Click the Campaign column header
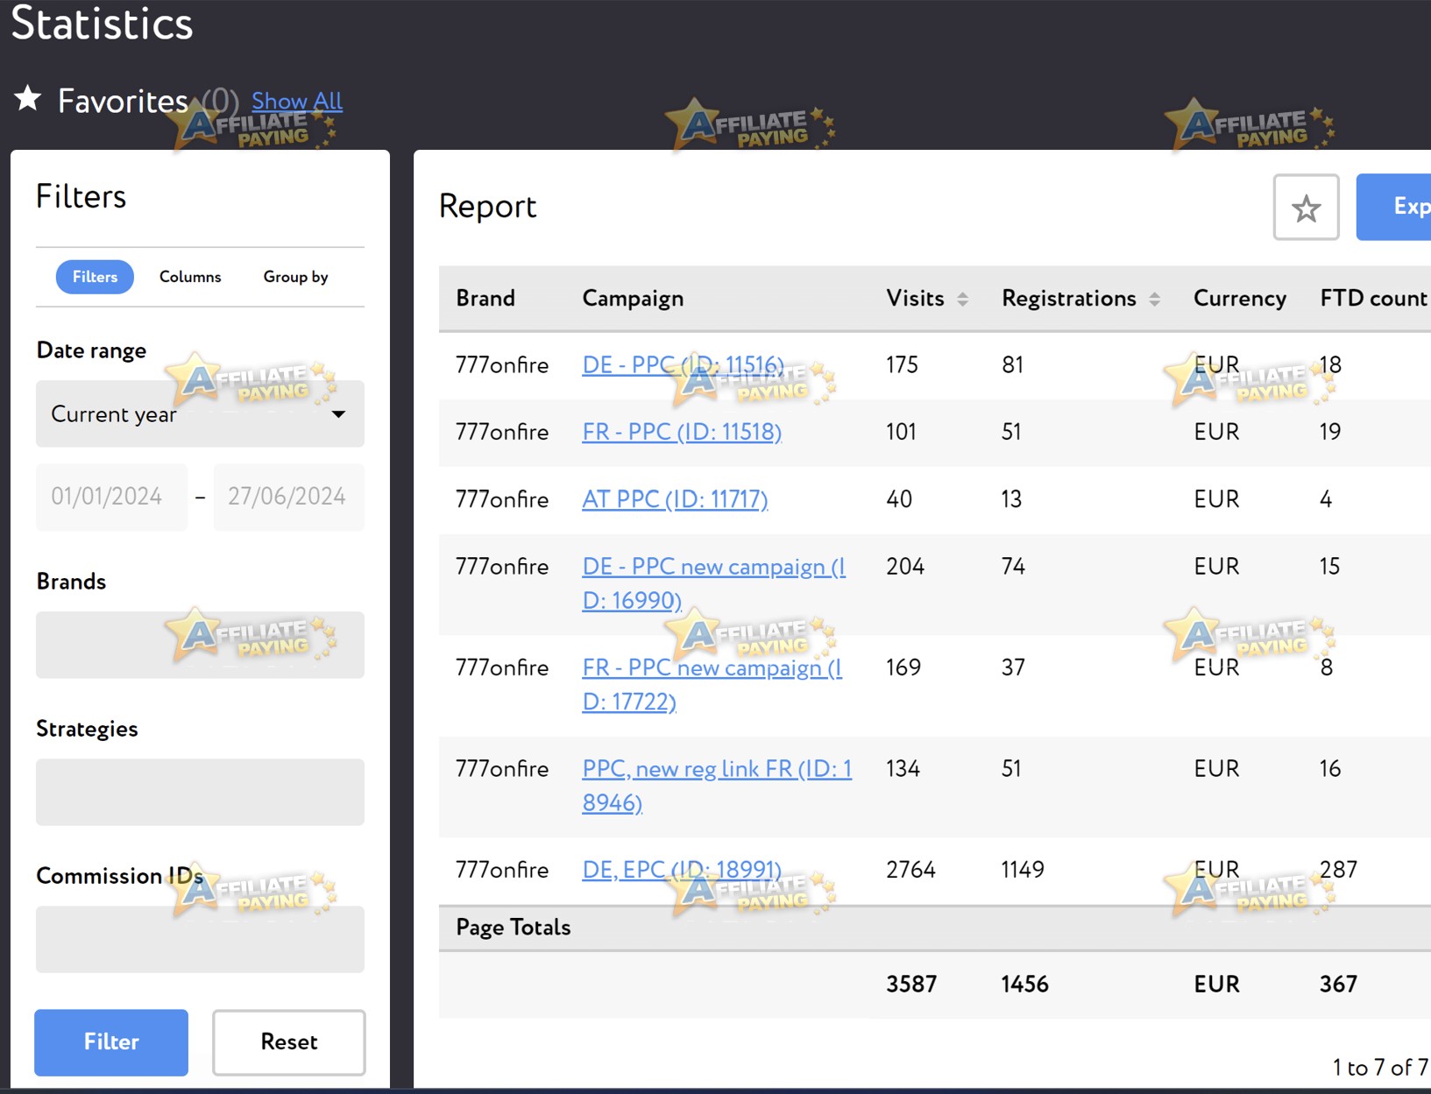The height and width of the screenshot is (1094, 1431). (x=633, y=299)
